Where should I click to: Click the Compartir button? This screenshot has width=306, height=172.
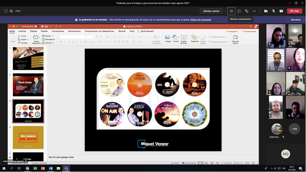click(x=231, y=31)
